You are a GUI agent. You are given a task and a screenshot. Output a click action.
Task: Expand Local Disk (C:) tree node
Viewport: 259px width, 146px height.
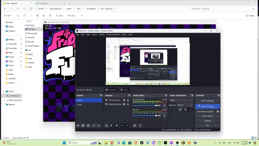click(4, 96)
